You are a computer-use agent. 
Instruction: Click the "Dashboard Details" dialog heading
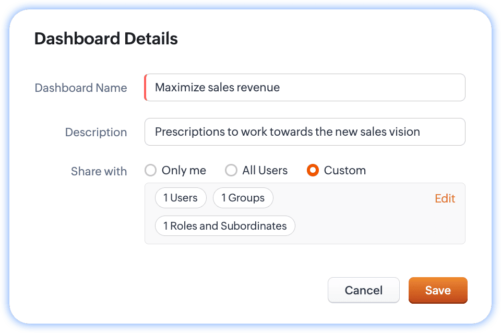coord(106,39)
